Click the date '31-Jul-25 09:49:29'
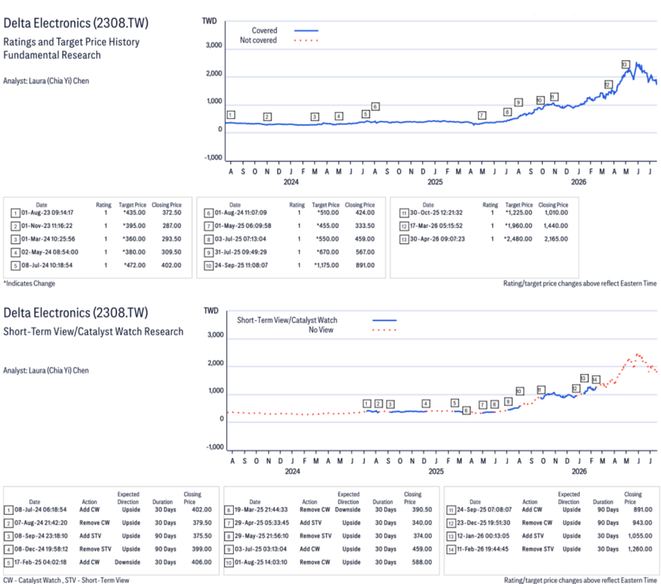This screenshot has width=661, height=584. pos(240,252)
